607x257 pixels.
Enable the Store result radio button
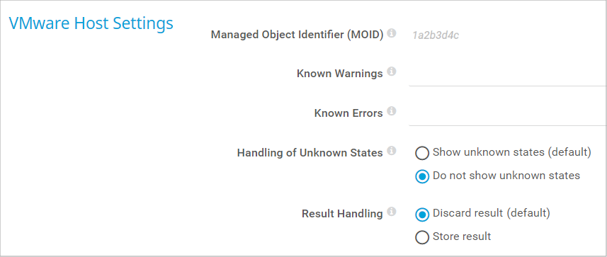pyautogui.click(x=422, y=237)
